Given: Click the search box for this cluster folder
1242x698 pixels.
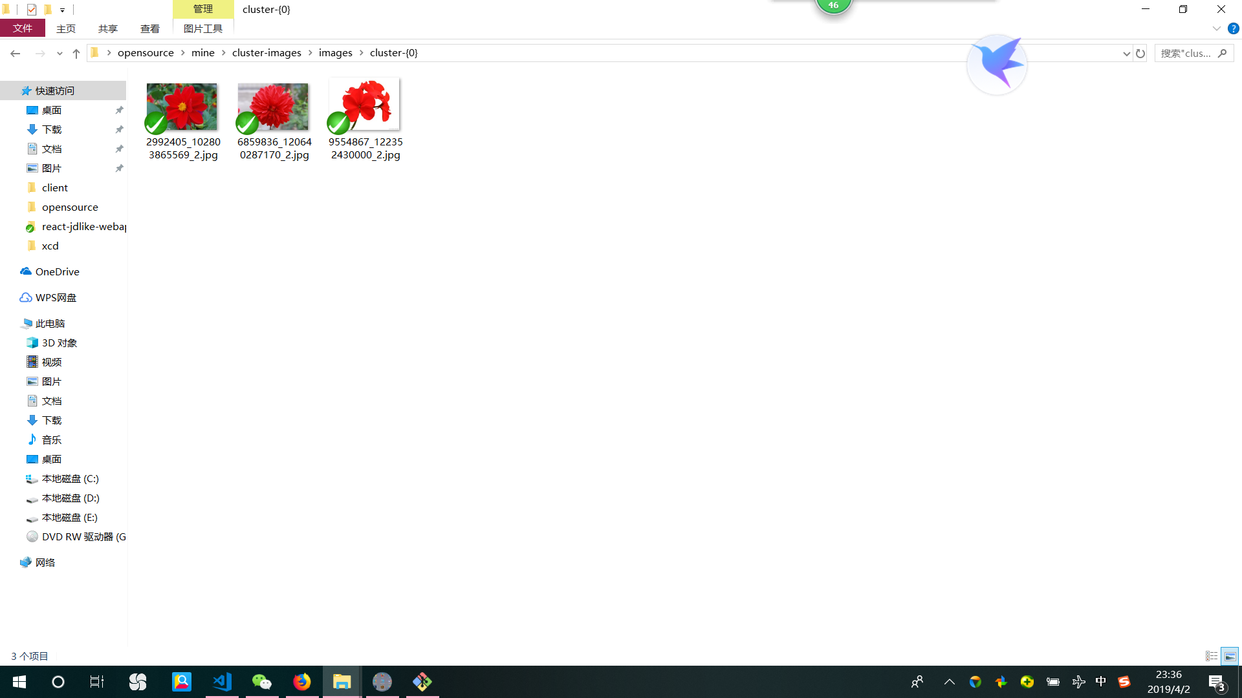Looking at the screenshot, I should 1187,53.
